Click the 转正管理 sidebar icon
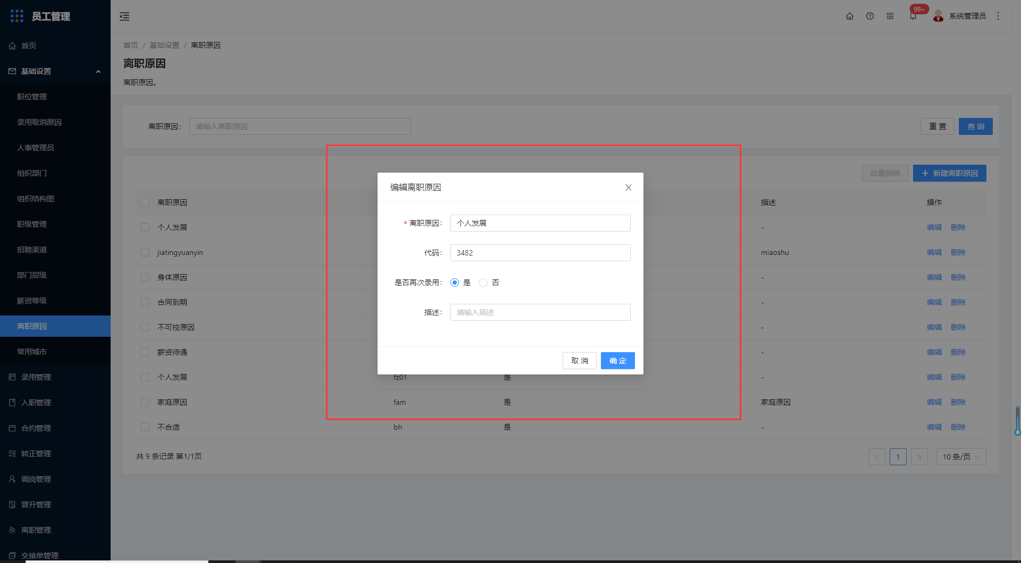This screenshot has width=1021, height=563. pos(12,454)
